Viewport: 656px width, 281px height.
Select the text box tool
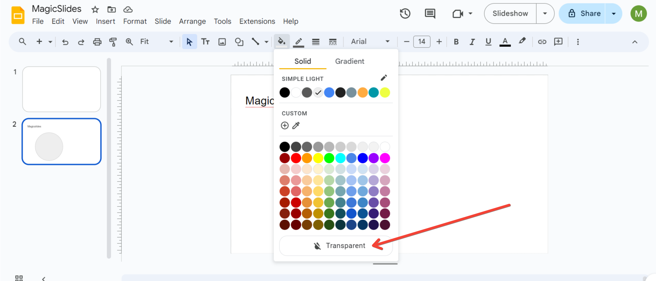pos(205,42)
